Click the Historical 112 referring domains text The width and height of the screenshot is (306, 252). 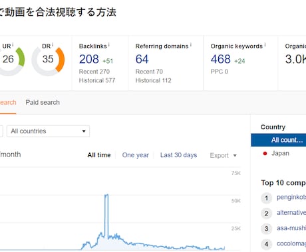(153, 80)
